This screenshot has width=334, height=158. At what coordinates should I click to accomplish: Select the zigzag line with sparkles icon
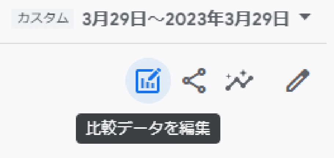click(239, 81)
